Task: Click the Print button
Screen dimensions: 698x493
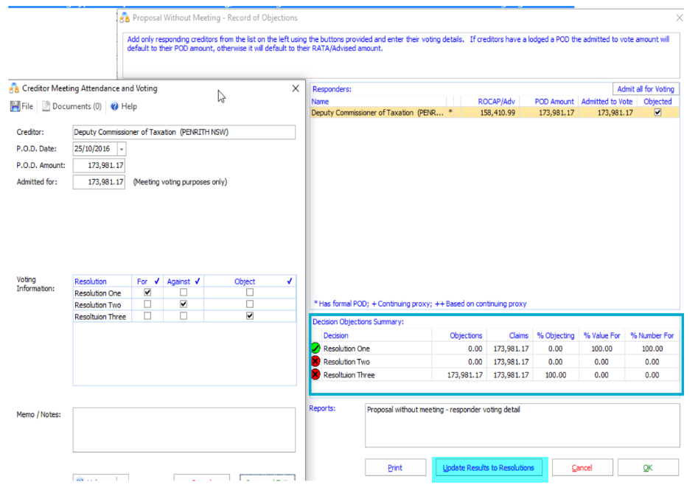Action: point(395,468)
